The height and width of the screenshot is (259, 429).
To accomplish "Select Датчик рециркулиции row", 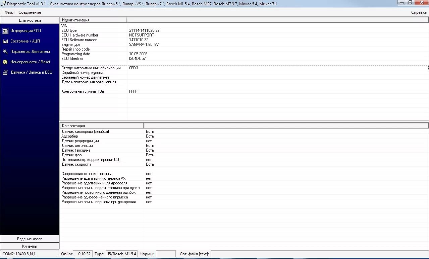I will (244, 141).
